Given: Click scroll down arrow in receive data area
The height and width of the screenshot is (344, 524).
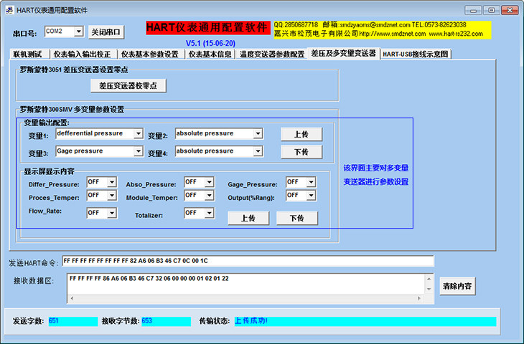Looking at the screenshot, I should coord(429,289).
